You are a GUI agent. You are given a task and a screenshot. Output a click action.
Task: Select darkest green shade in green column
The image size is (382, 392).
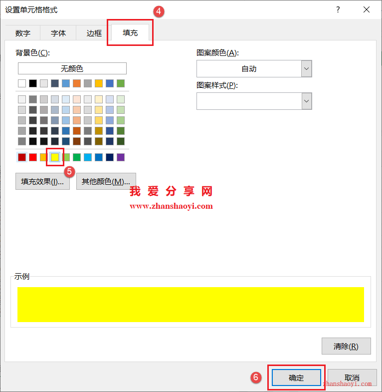tap(121, 141)
